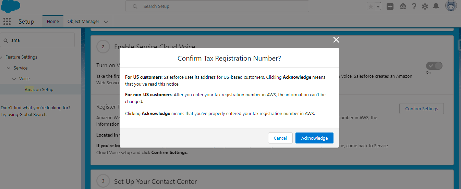
Task: Cancel the tax registration dialog
Action: (280, 138)
